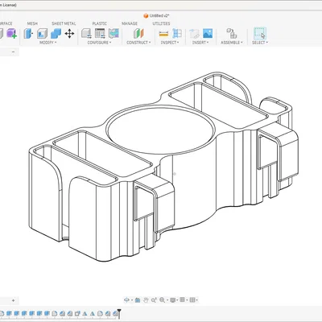Switch to the MESH tab
Viewport: 322px width, 322px height.
(32, 23)
